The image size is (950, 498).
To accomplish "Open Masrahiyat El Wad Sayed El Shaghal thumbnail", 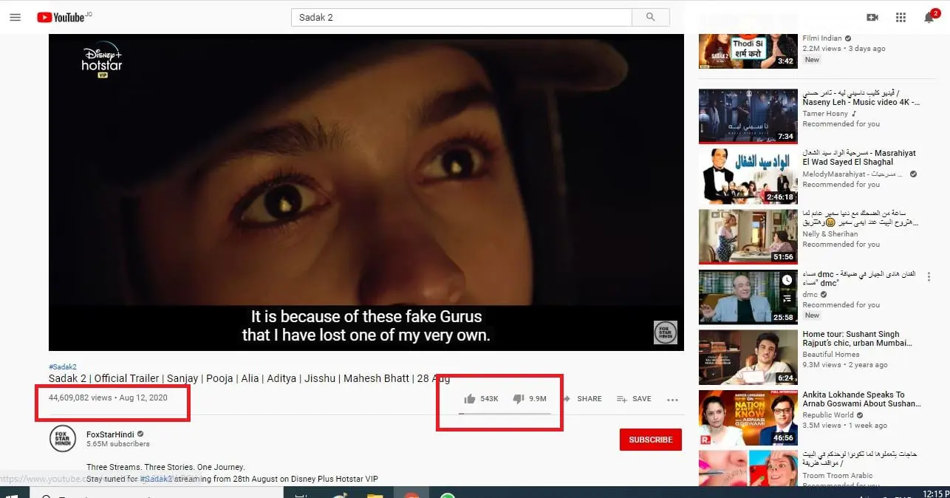I will point(748,177).
